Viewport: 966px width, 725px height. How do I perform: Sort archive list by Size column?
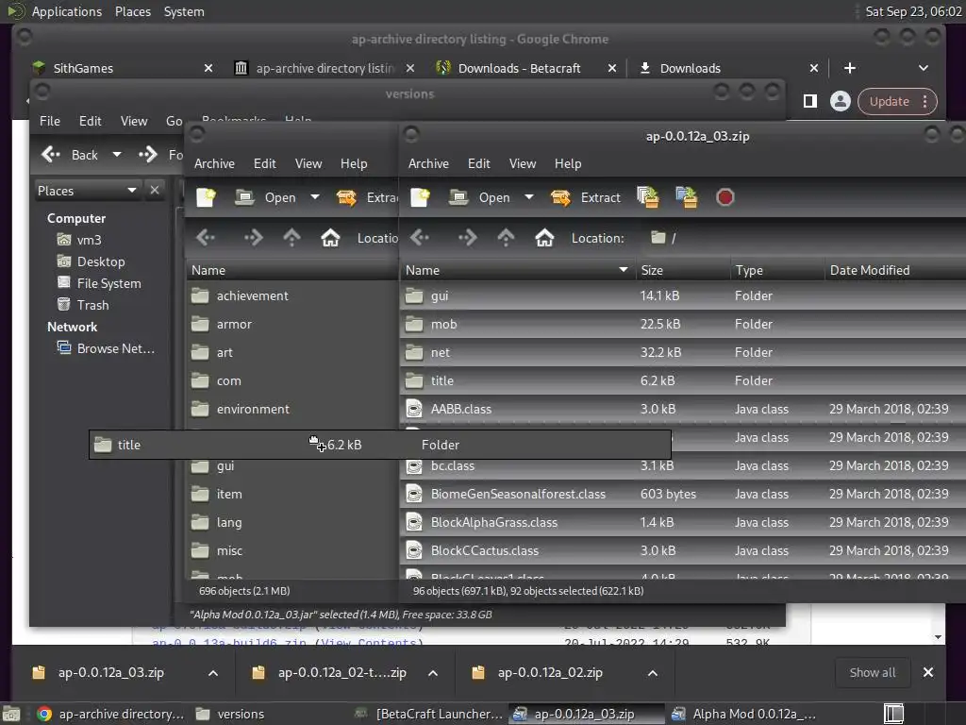682,269
